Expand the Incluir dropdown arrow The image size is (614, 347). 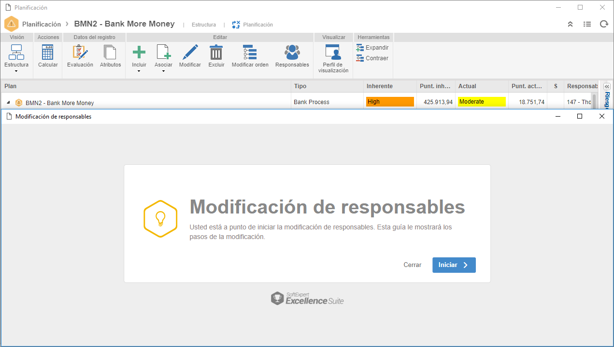click(x=139, y=71)
